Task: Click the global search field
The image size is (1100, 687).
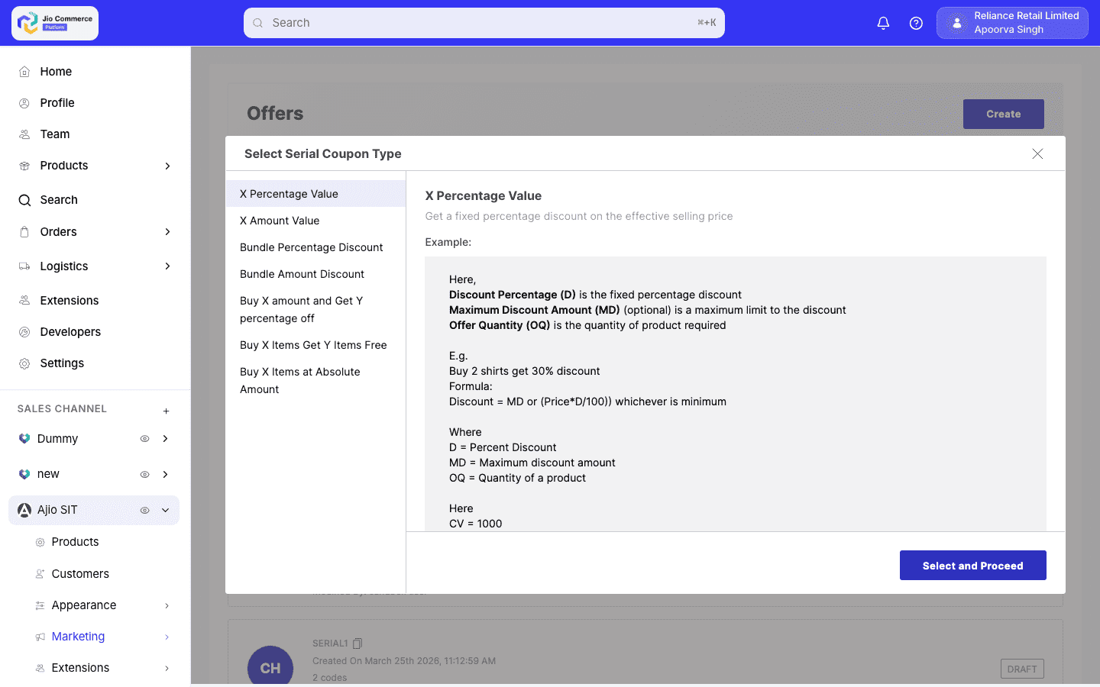Action: coord(484,23)
